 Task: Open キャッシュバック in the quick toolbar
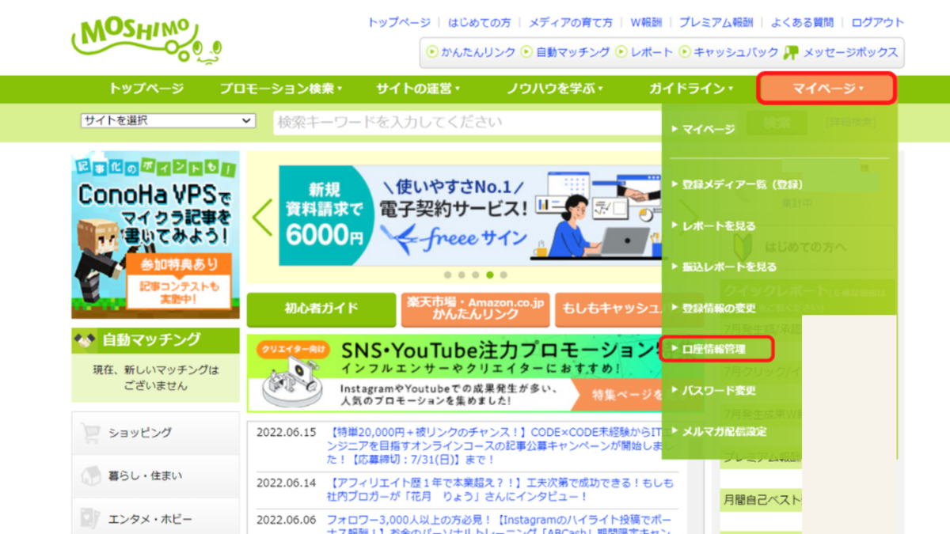pyautogui.click(x=728, y=52)
